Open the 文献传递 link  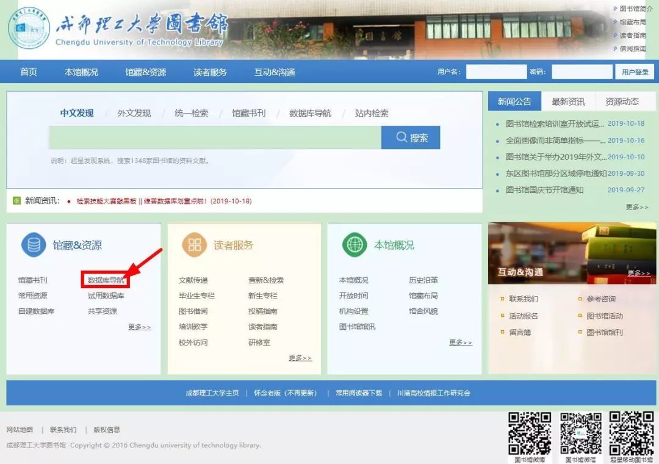click(x=193, y=280)
